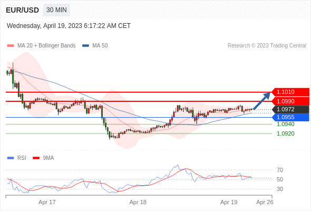Image resolution: width=311 pixels, height=211 pixels.
Task: Click the MA 20 + Bollinger Bands legend label
Action: [x=46, y=46]
